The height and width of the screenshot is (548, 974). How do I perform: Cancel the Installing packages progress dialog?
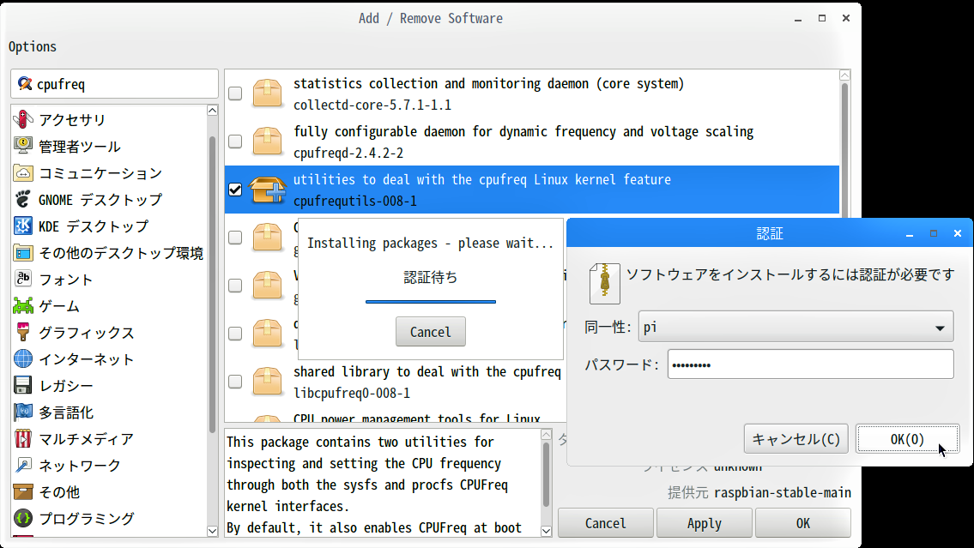[x=430, y=332]
